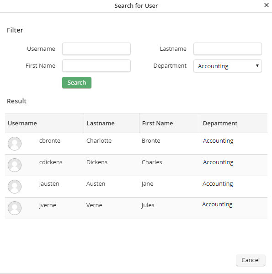Click the Austen lastname cell
This screenshot has height=274, width=272.
pyautogui.click(x=96, y=183)
